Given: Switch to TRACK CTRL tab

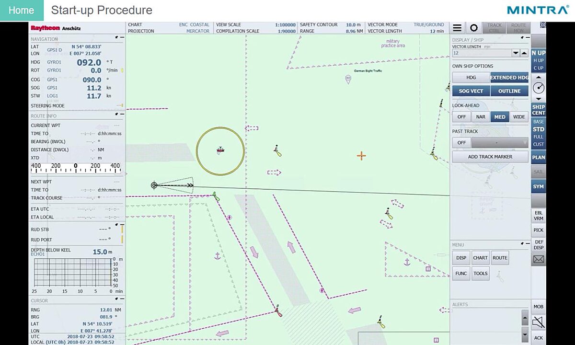Looking at the screenshot, I should coord(494,28).
